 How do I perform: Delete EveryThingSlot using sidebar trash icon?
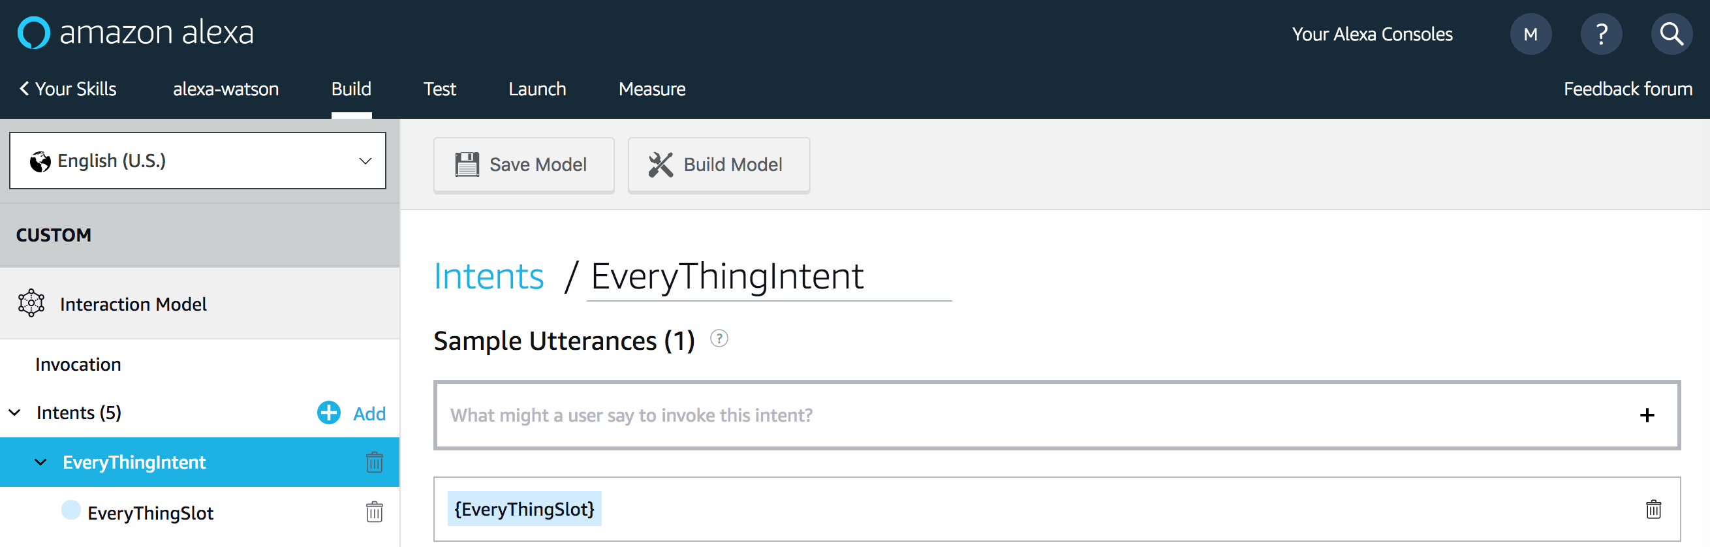pyautogui.click(x=375, y=512)
